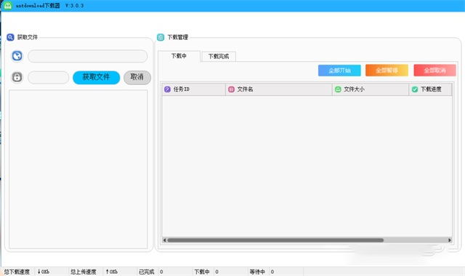Switch to the 下载完成 tab
465x276 pixels.
(219, 57)
